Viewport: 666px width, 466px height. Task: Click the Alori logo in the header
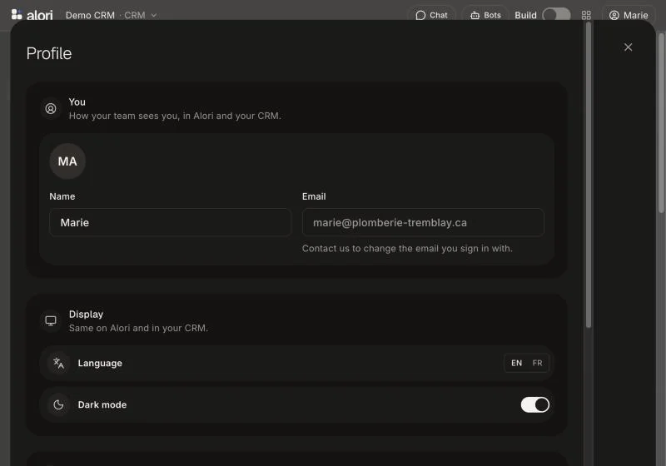(x=32, y=15)
